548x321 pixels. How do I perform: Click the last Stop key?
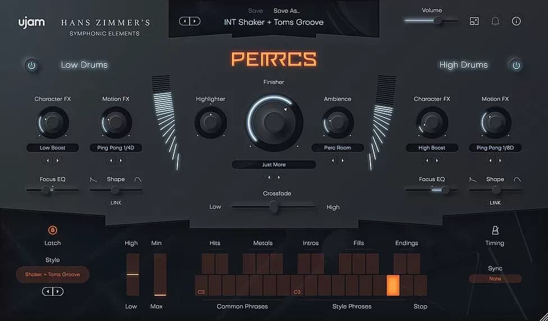pyautogui.click(x=420, y=286)
